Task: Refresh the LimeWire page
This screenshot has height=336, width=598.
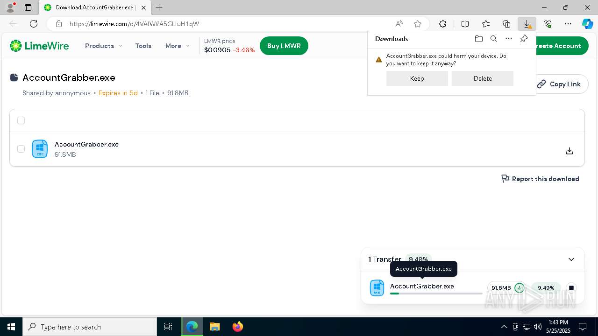Action: coord(34,24)
